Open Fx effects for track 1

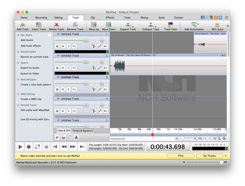[74, 46]
